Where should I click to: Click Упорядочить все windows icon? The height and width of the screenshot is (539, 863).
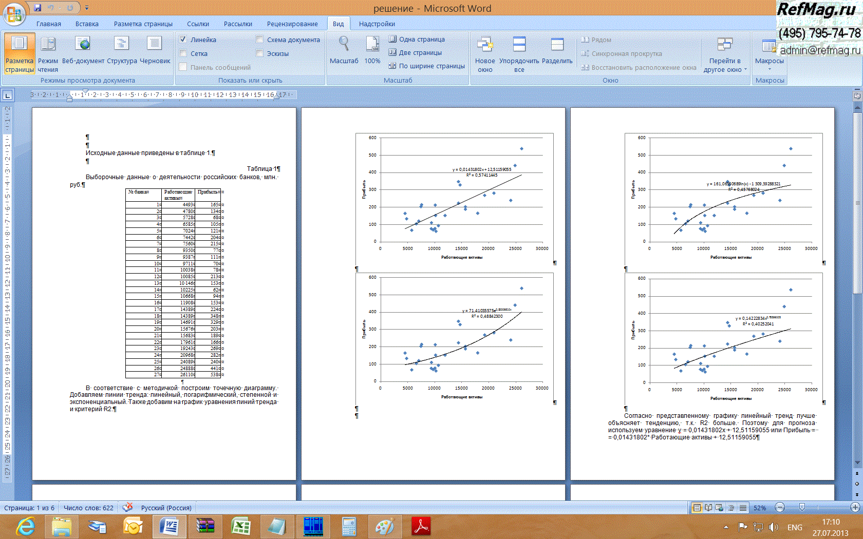tap(519, 45)
